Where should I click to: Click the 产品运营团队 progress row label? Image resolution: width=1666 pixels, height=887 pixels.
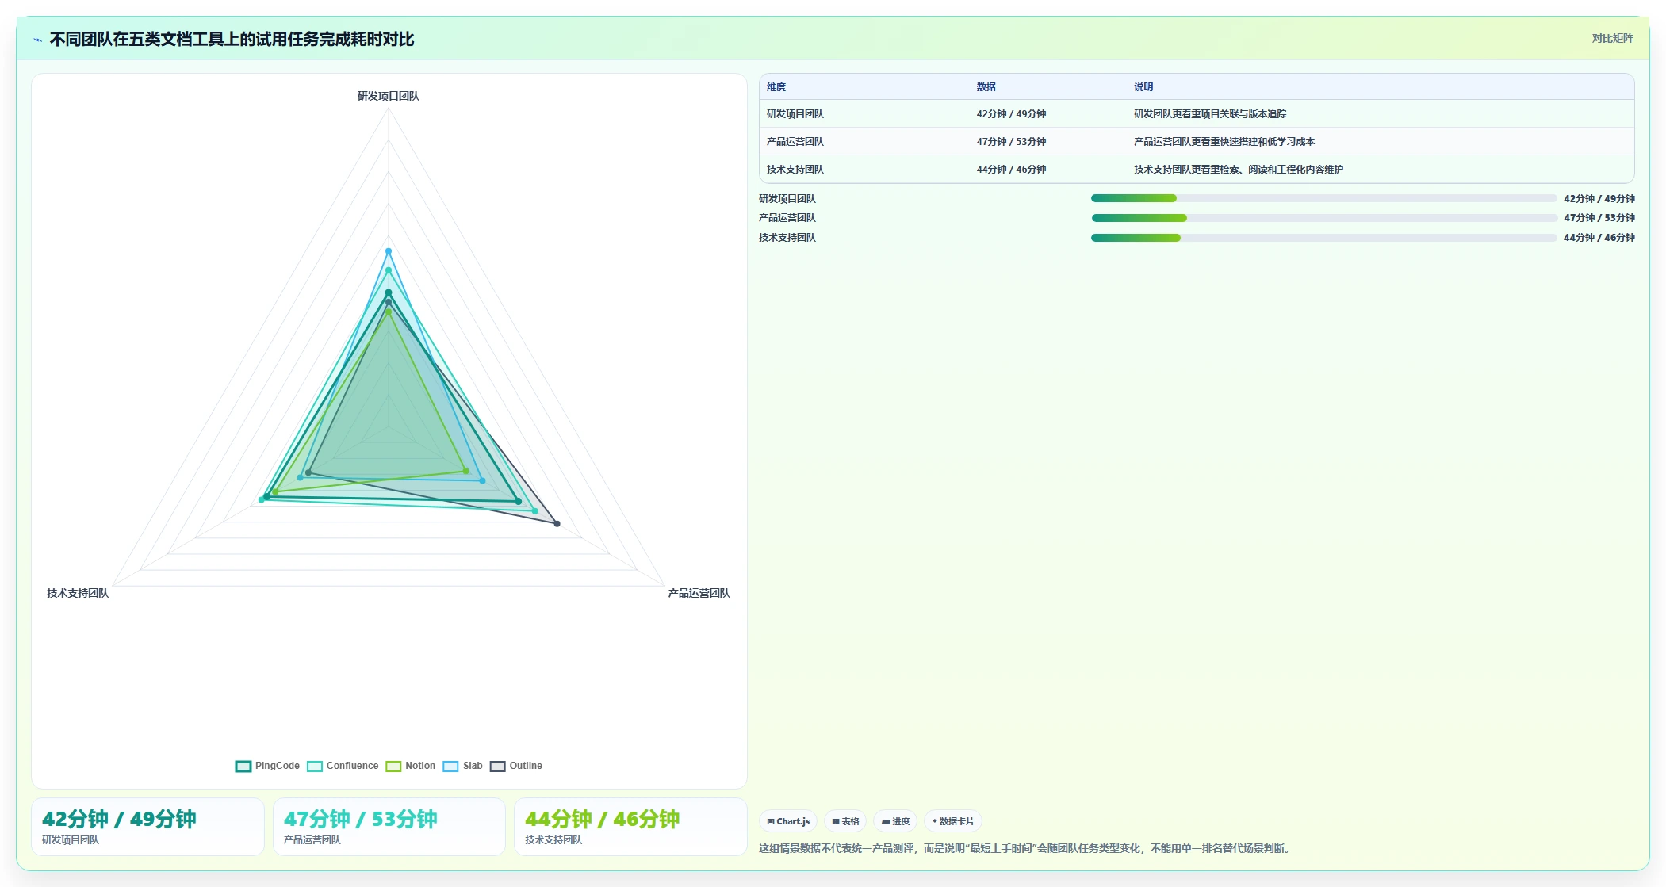tap(787, 218)
